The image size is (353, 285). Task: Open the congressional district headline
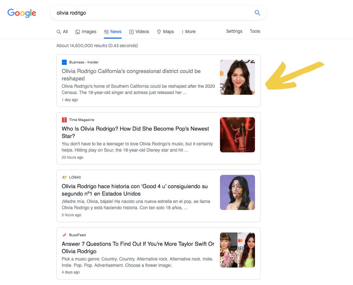point(131,75)
